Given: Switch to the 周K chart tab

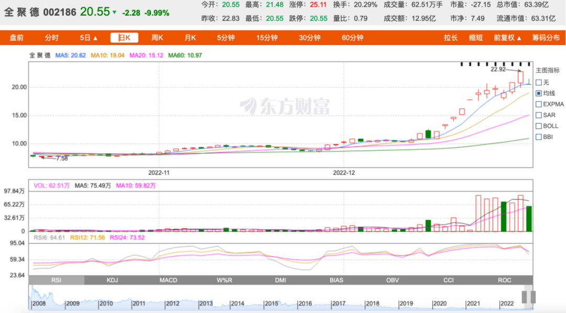Looking at the screenshot, I should tap(157, 38).
